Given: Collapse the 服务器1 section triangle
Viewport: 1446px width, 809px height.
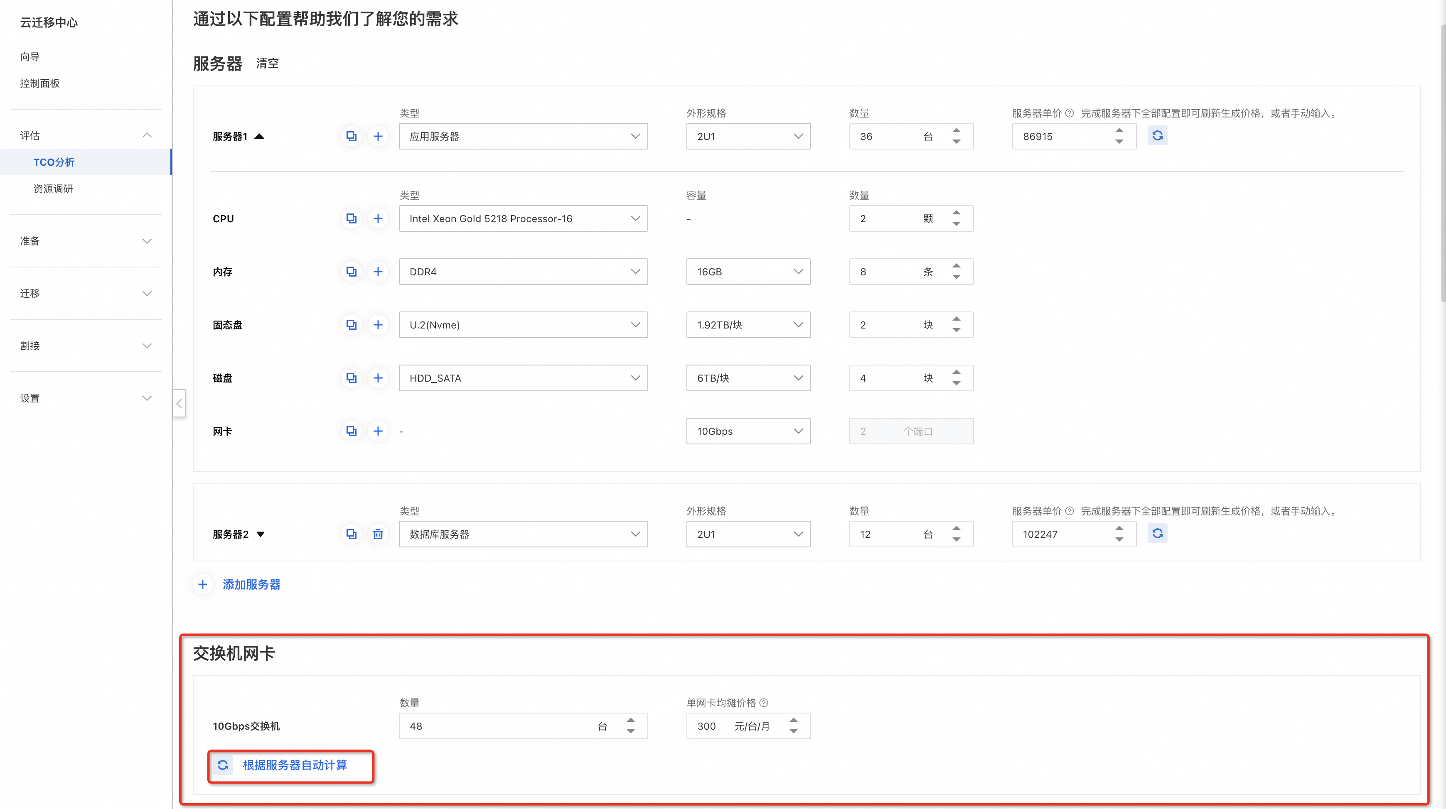Looking at the screenshot, I should 259,136.
